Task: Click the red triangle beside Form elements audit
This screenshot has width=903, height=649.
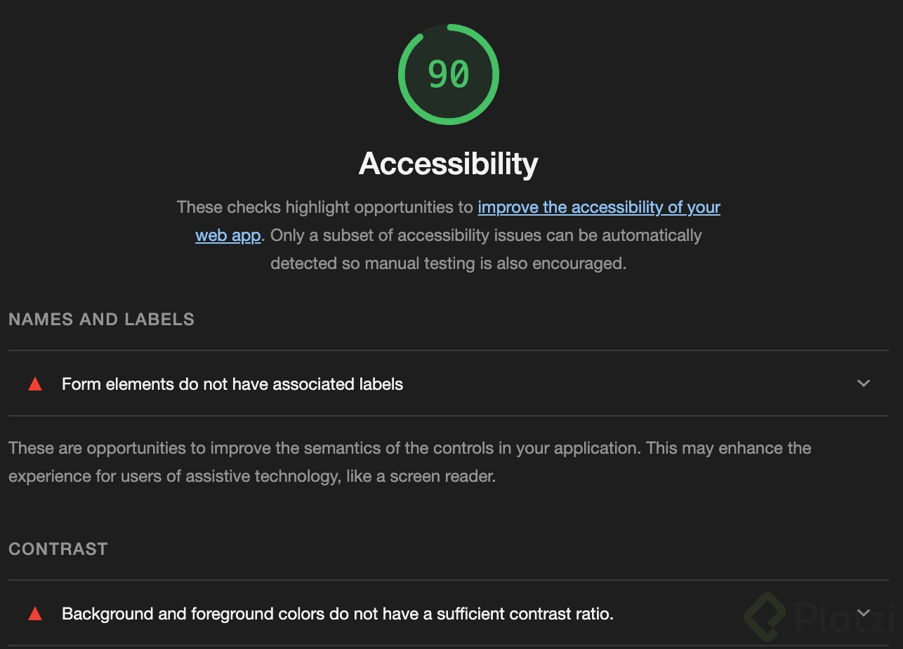Action: pos(35,384)
